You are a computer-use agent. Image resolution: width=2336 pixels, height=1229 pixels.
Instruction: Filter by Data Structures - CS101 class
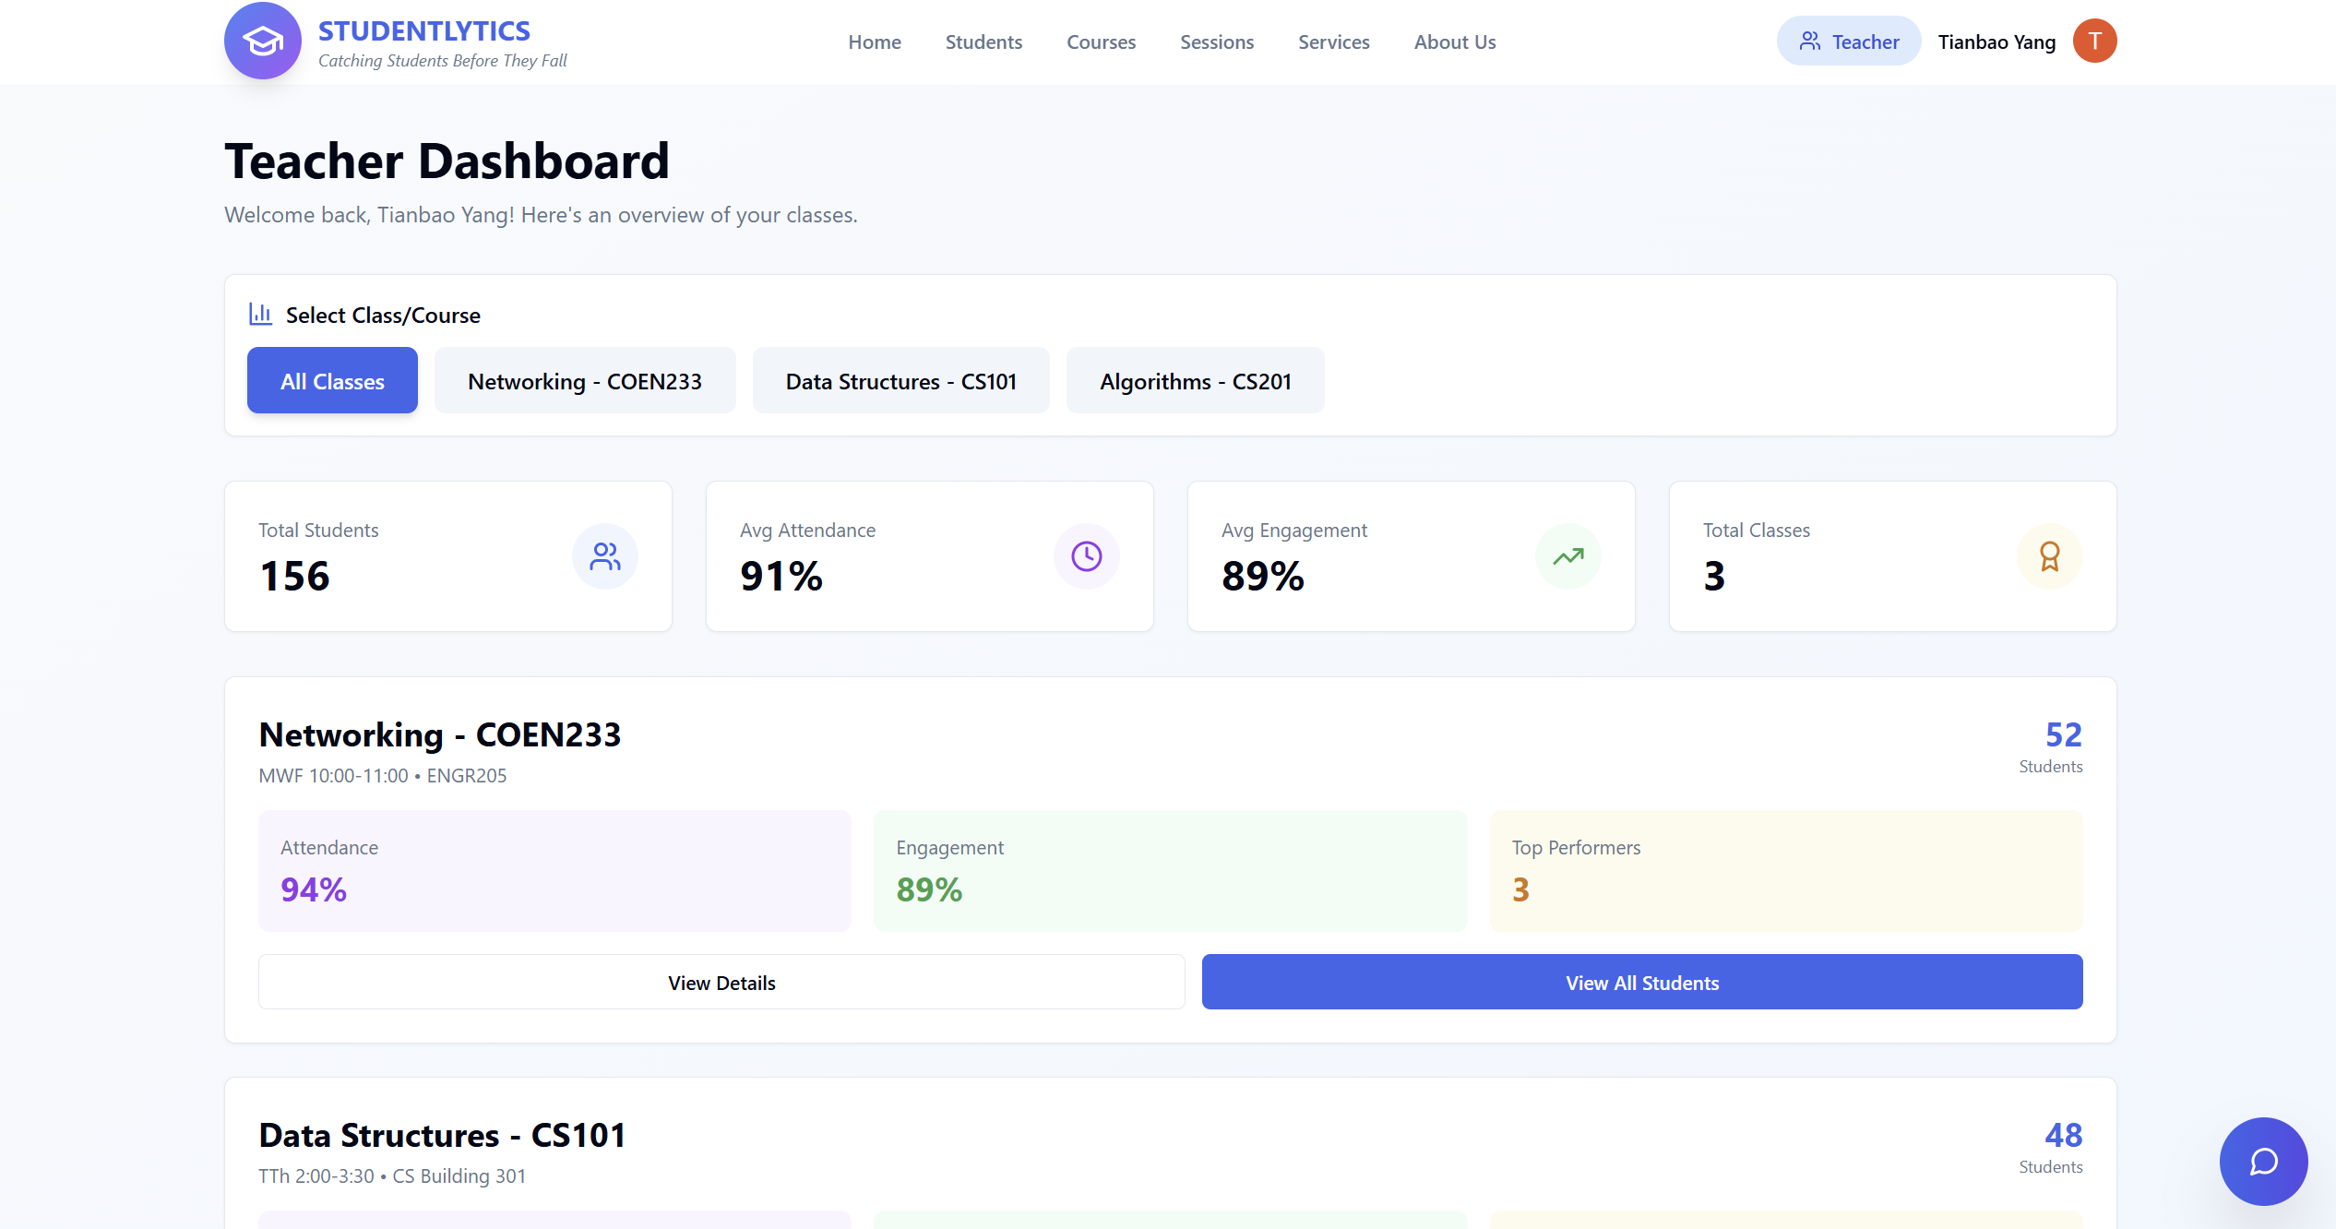tap(900, 381)
